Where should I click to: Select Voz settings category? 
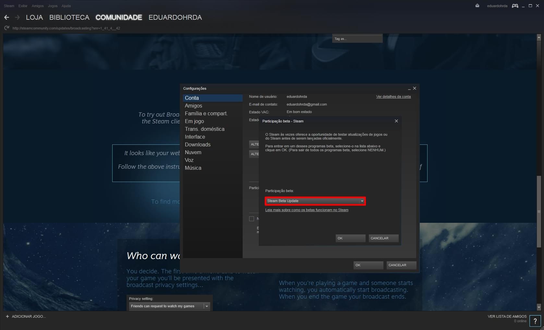click(x=213, y=160)
